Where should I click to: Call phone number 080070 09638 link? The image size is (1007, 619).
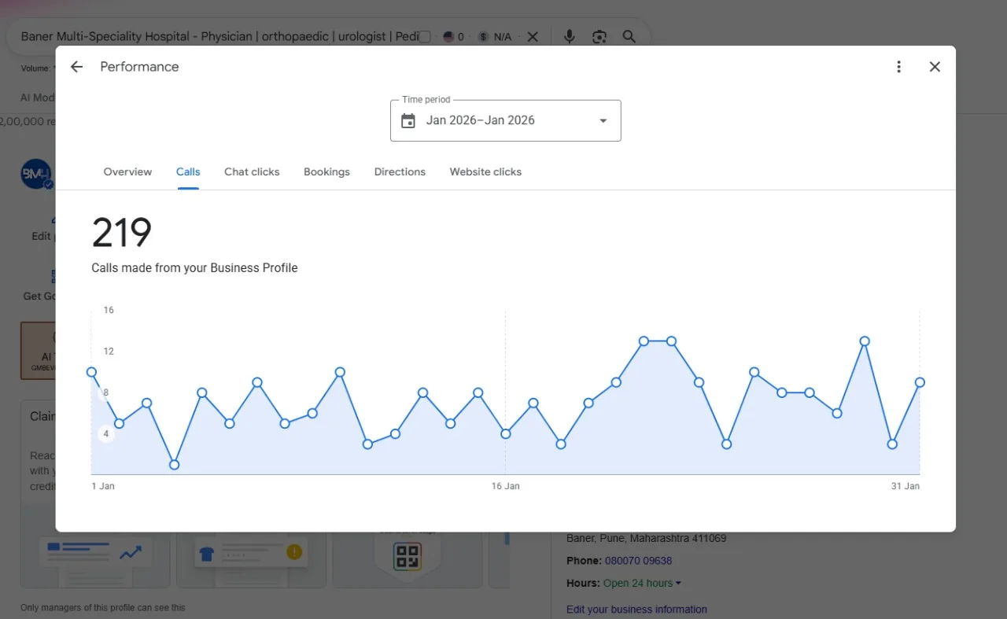coord(638,561)
